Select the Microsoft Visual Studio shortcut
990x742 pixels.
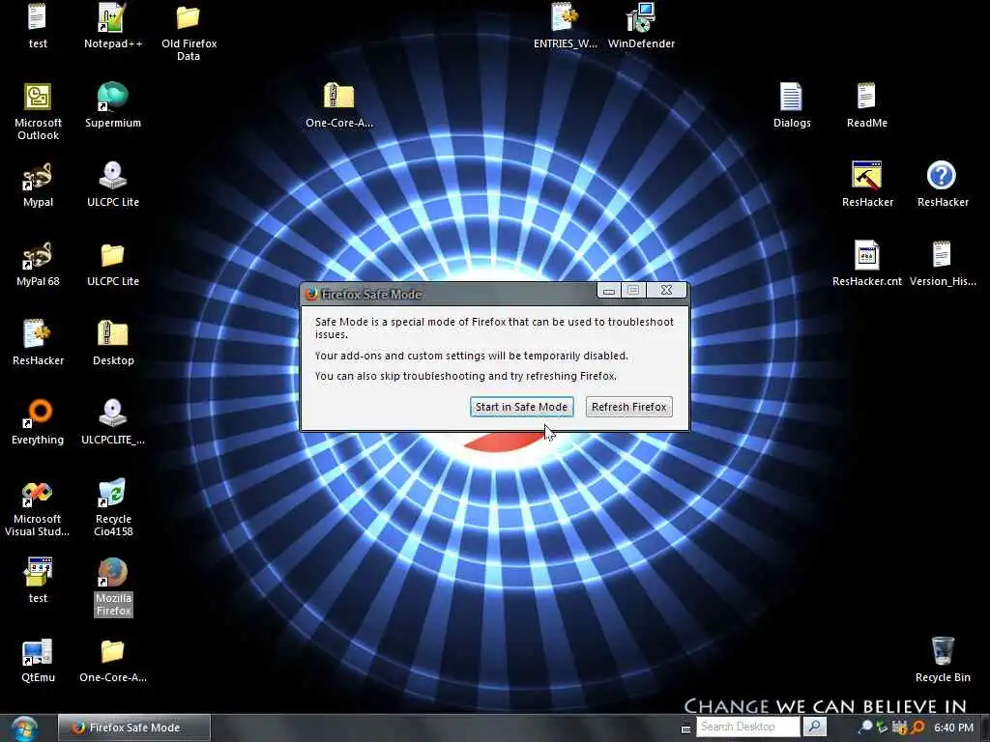tap(38, 508)
